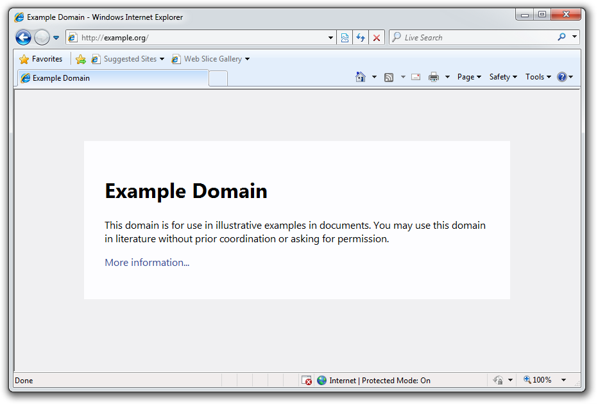Click the Help question mark icon
This screenshot has height=405, width=598.
click(x=561, y=77)
